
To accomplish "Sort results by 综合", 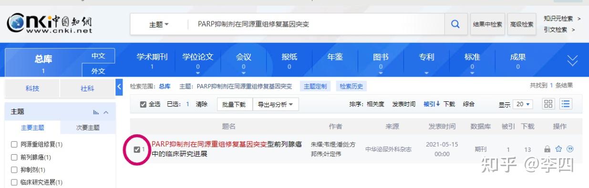I will 469,104.
